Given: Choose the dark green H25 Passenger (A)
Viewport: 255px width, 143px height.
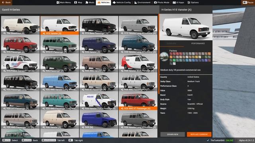Looking at the screenshot, I should (x=59, y=63).
